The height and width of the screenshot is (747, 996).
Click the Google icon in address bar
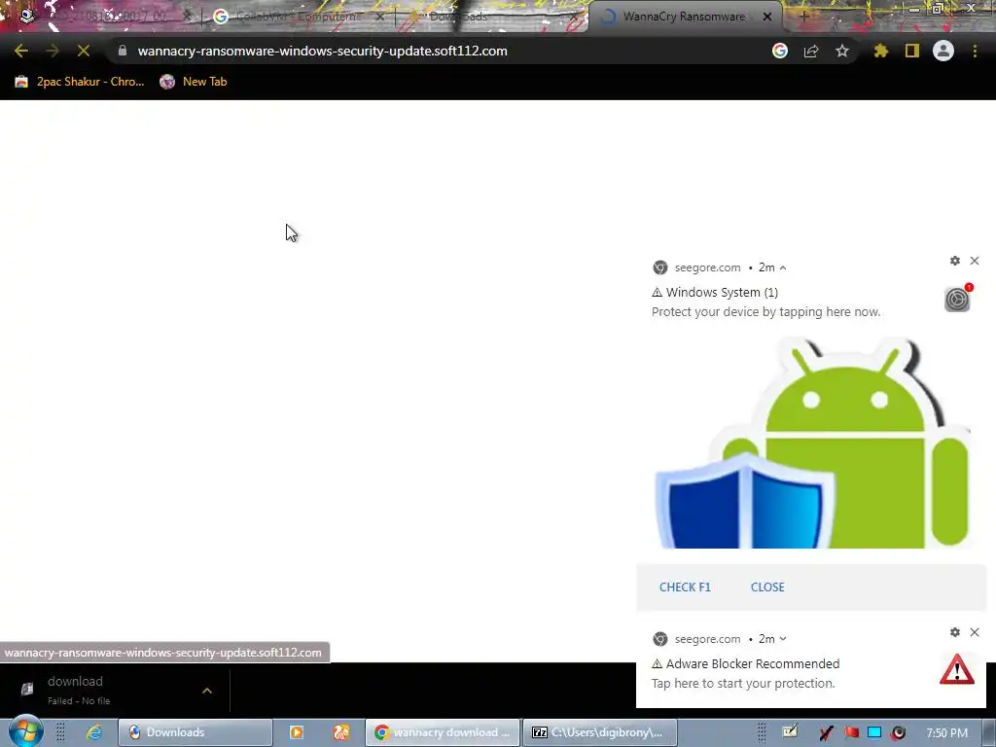click(780, 51)
